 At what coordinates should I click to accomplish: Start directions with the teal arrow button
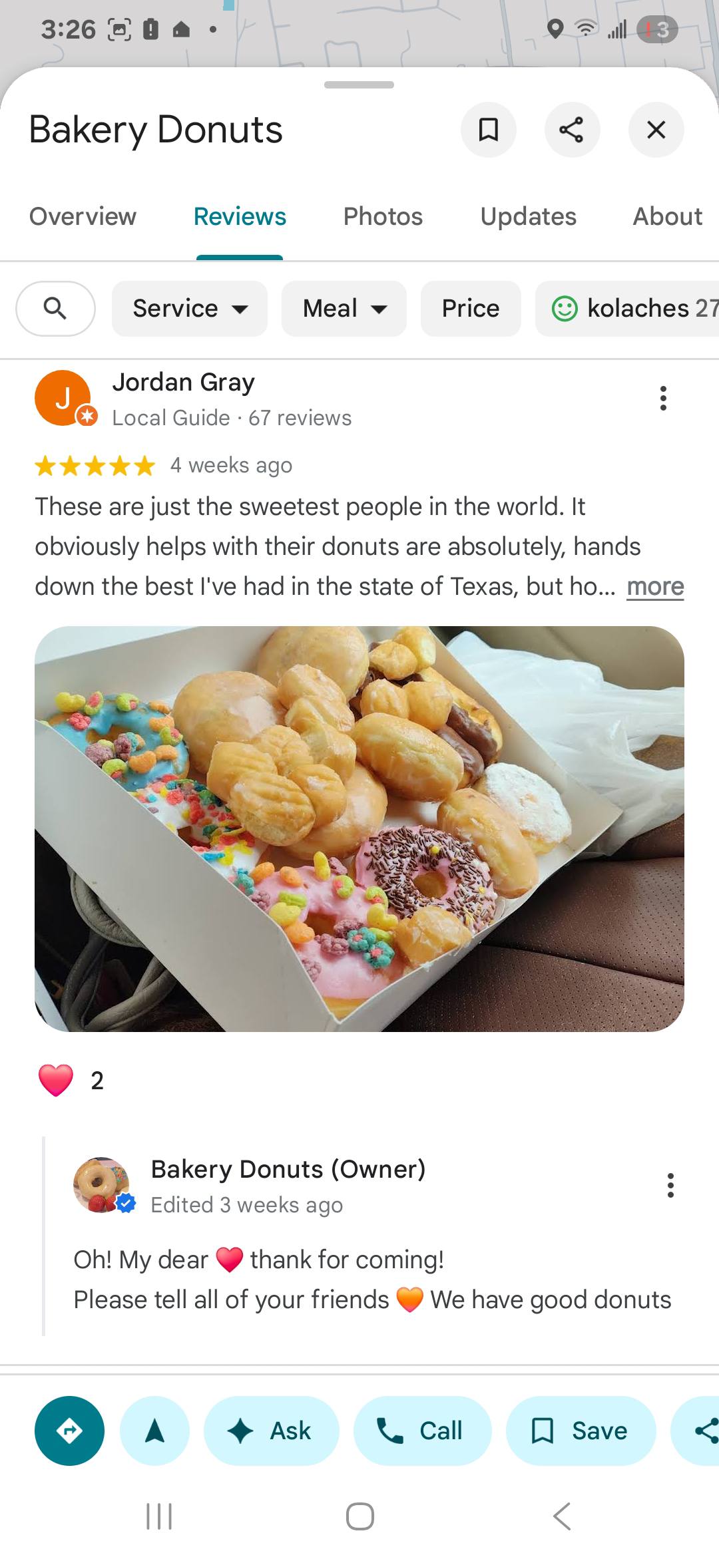pos(69,1431)
